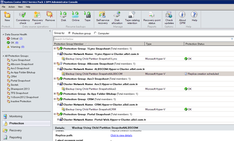The image size is (234, 141).
Task: Select Portal Snapshoot in the sidebar
Action: [19, 81]
